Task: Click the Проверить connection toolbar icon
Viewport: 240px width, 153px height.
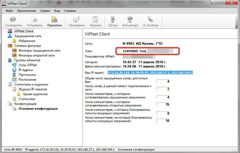Action: click(76, 19)
